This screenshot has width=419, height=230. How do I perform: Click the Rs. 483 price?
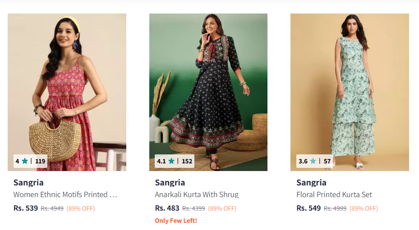(x=167, y=208)
